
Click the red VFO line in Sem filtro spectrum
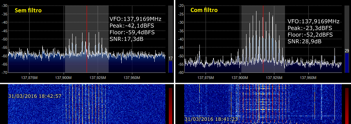pos(87,39)
